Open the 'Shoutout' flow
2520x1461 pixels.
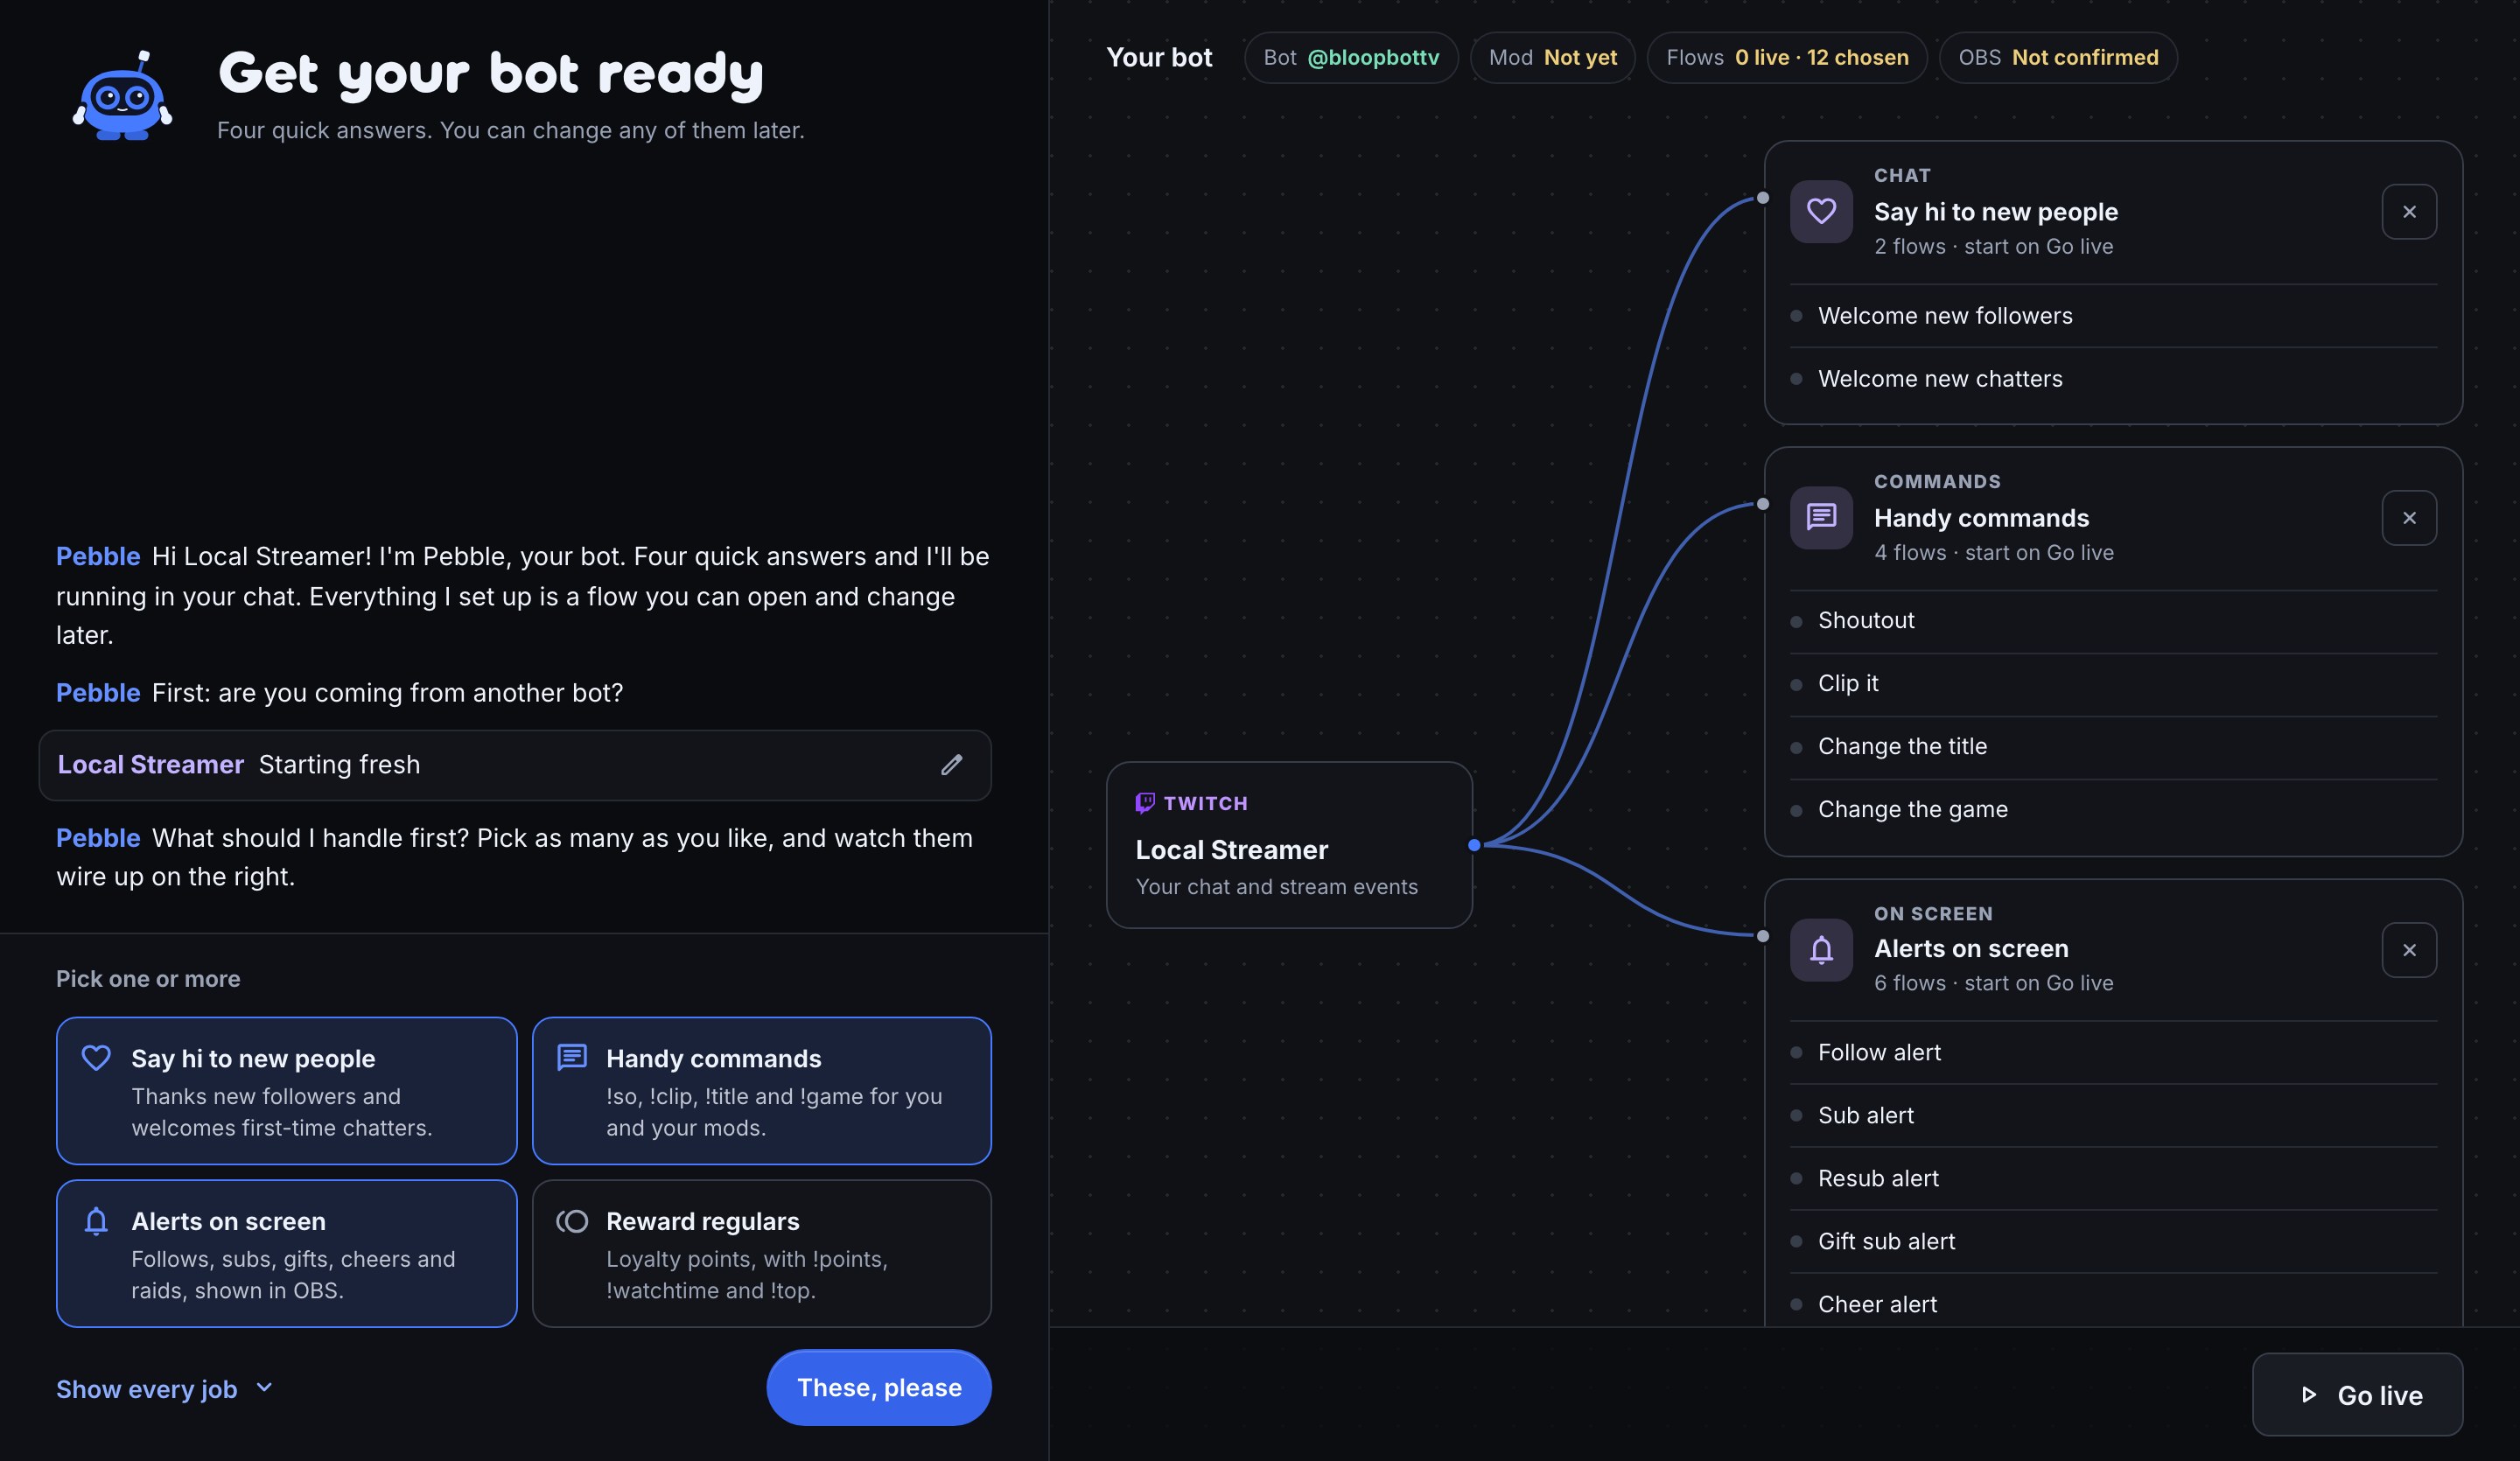tap(2112, 621)
